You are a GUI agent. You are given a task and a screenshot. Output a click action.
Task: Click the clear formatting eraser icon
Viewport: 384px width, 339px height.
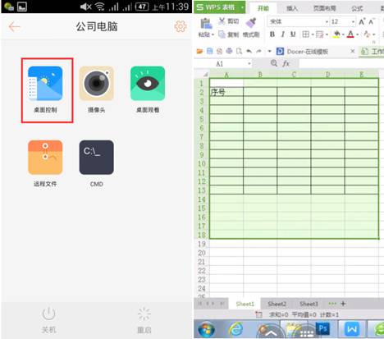pyautogui.click(x=367, y=34)
